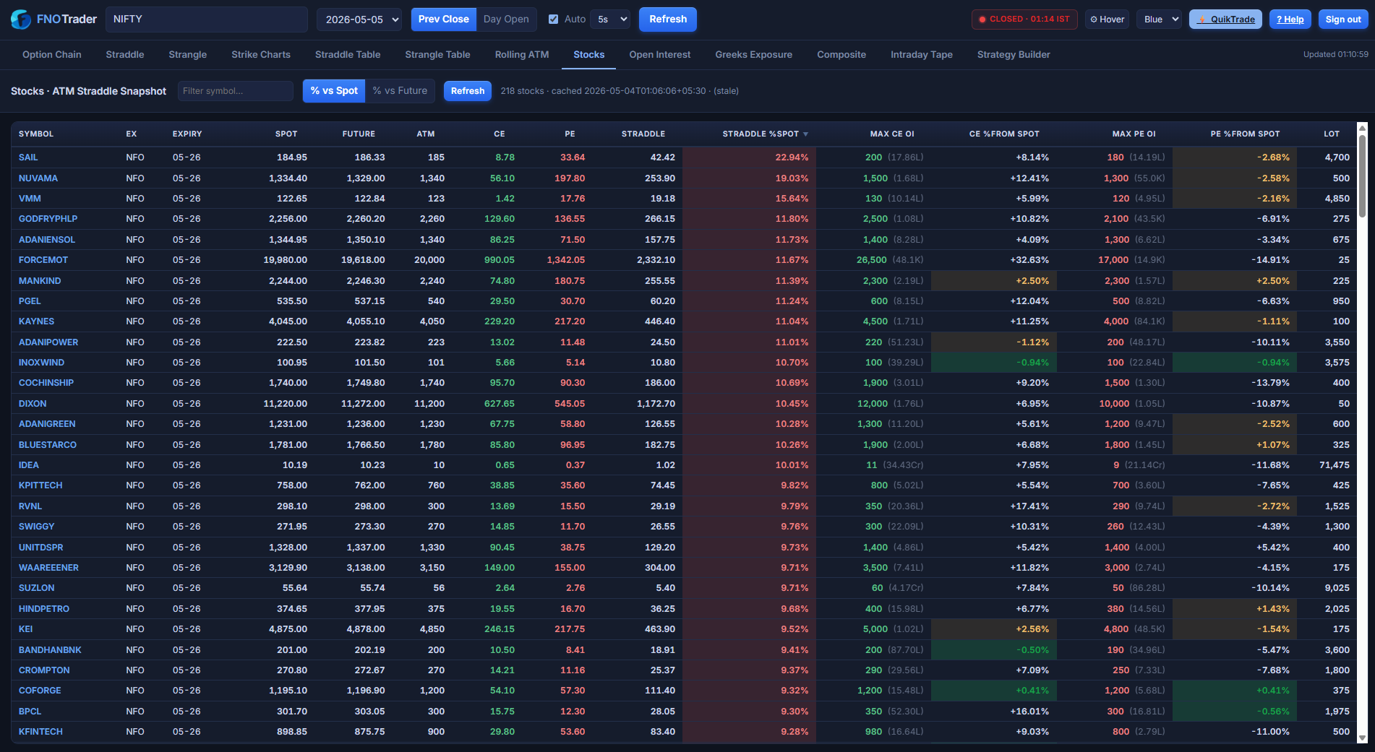
Task: Open the IDEA symbol link
Action: click(29, 465)
